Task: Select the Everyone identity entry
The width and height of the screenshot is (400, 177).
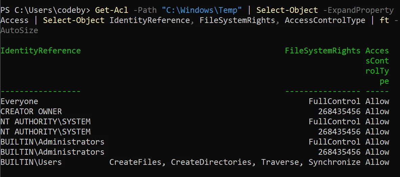Action: tap(19, 101)
